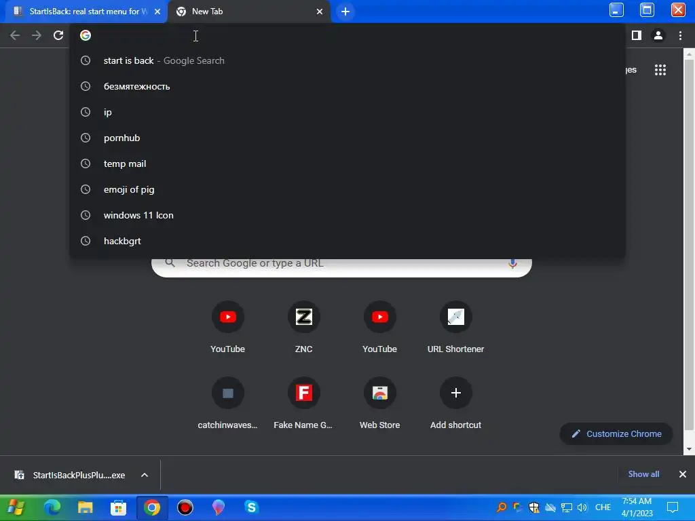
Task: Open the URL Shortener shortcut
Action: (455, 327)
